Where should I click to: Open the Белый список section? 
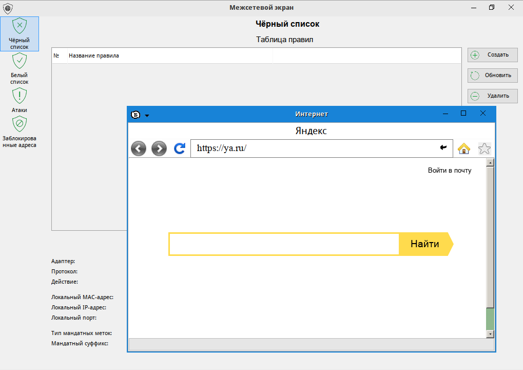(x=20, y=69)
